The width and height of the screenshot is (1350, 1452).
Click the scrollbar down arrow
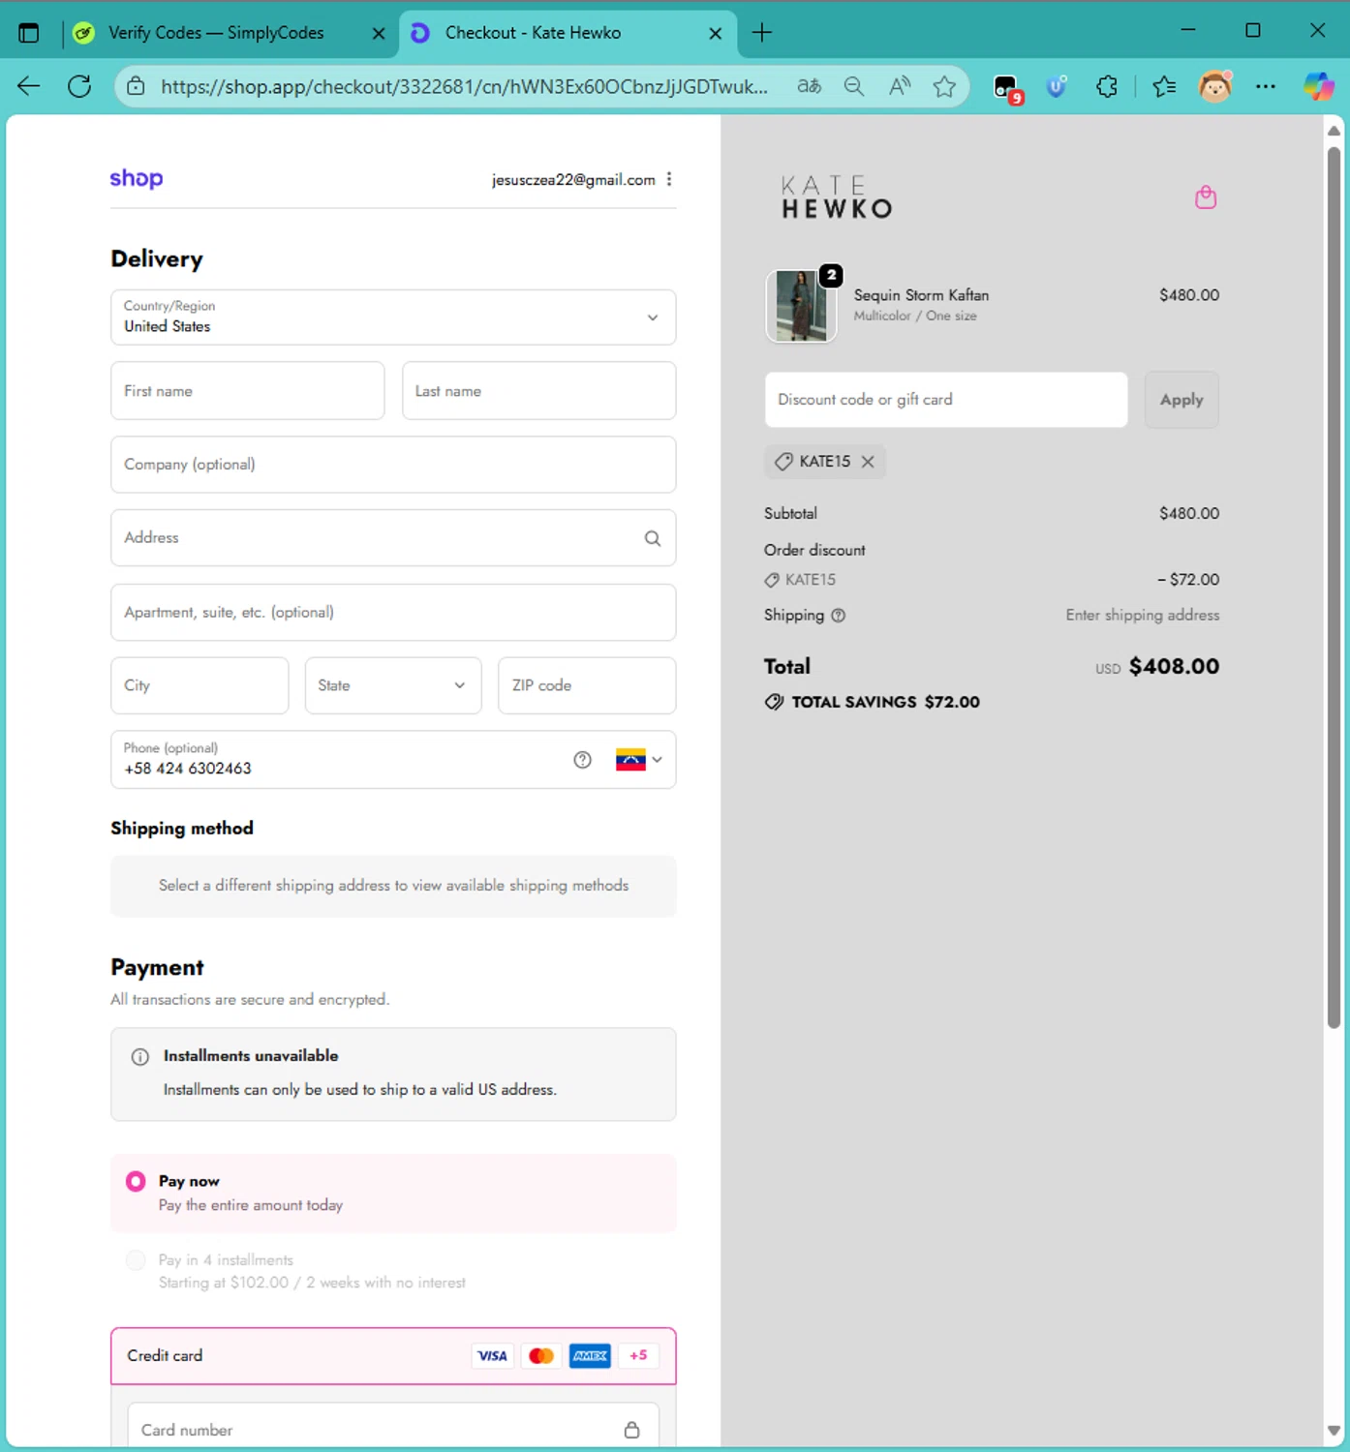point(1334,1431)
